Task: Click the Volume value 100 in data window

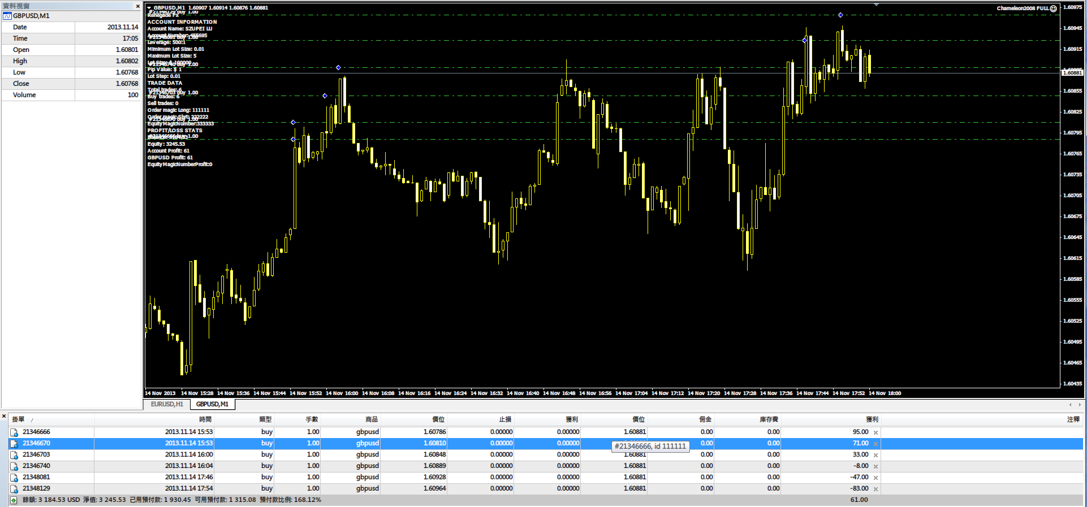Action: tap(133, 95)
